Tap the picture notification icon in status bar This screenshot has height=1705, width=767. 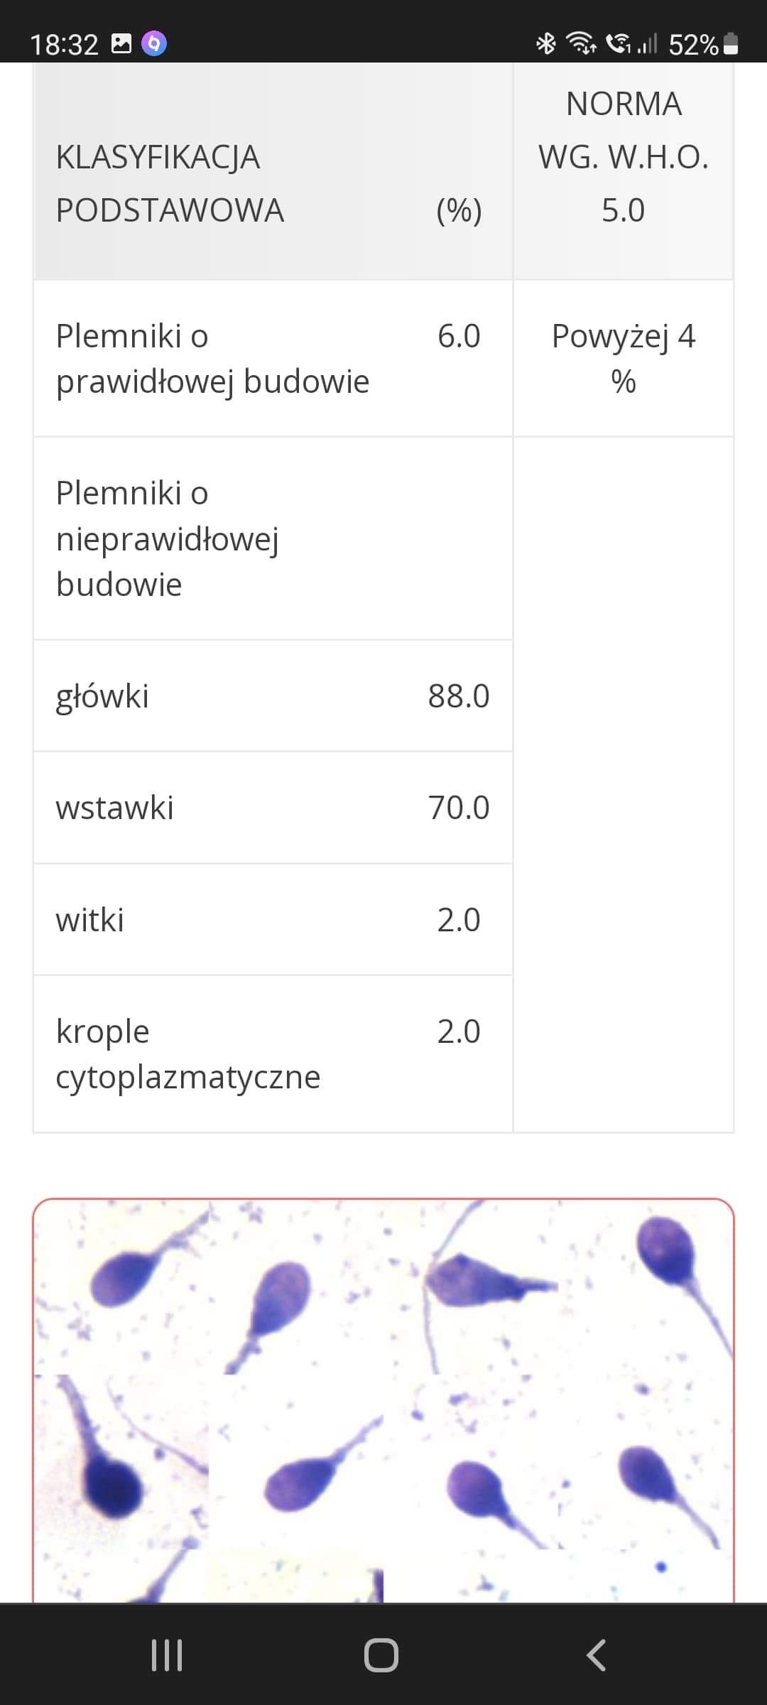(121, 44)
